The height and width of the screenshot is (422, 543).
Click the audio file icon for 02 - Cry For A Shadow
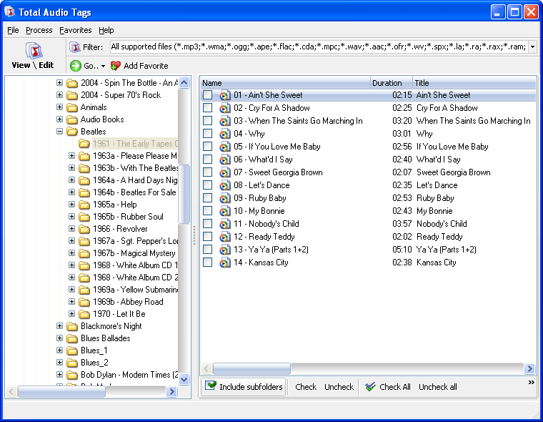click(x=224, y=108)
